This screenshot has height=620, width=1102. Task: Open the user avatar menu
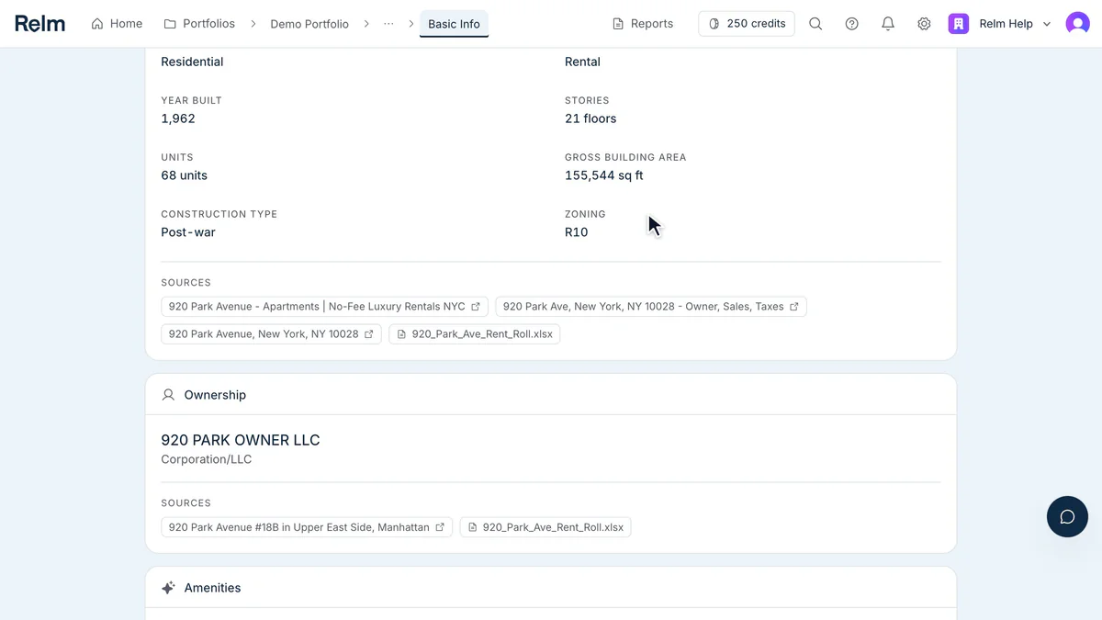[1077, 24]
